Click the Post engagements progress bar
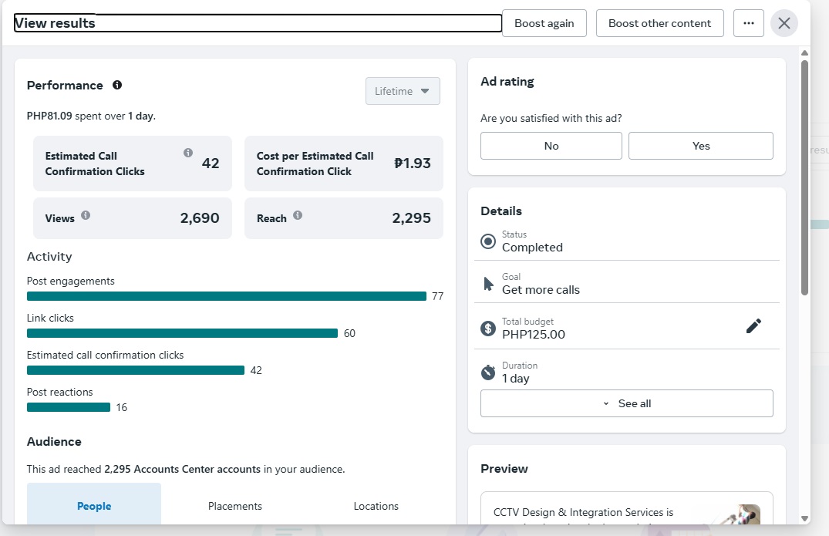The height and width of the screenshot is (536, 829). click(x=226, y=296)
